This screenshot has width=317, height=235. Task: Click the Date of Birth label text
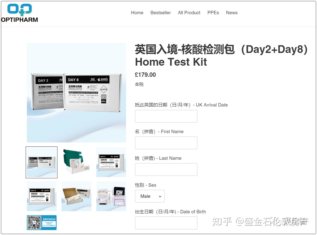pyautogui.click(x=171, y=212)
